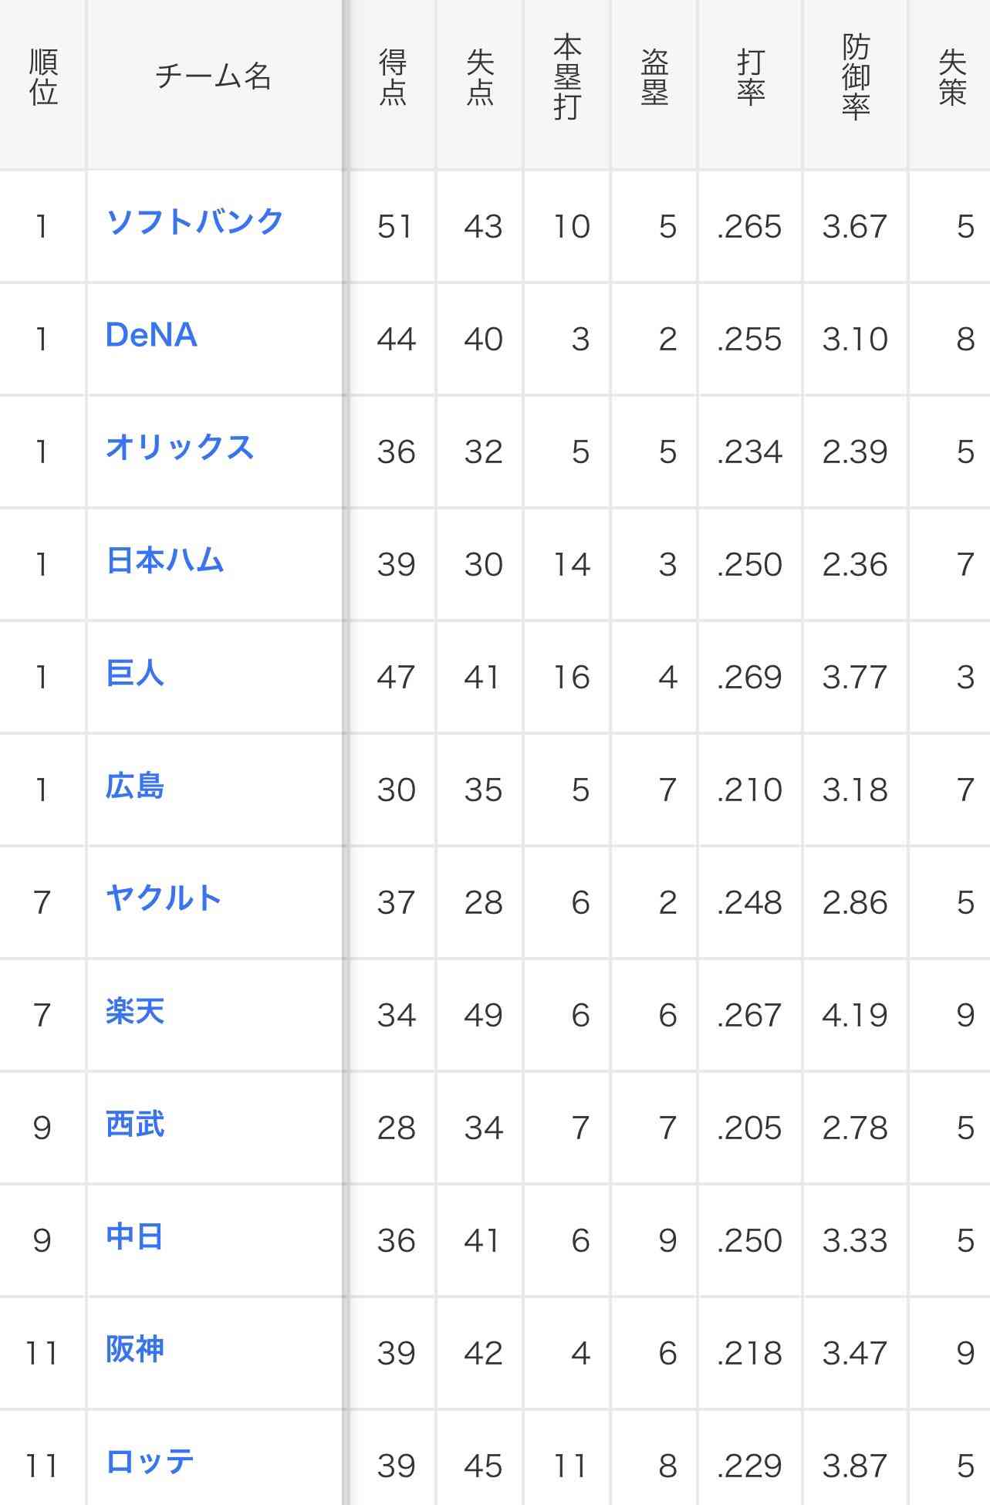Viewport: 990px width, 1505px height.
Task: Open the オリックス team link
Action: pyautogui.click(x=180, y=448)
